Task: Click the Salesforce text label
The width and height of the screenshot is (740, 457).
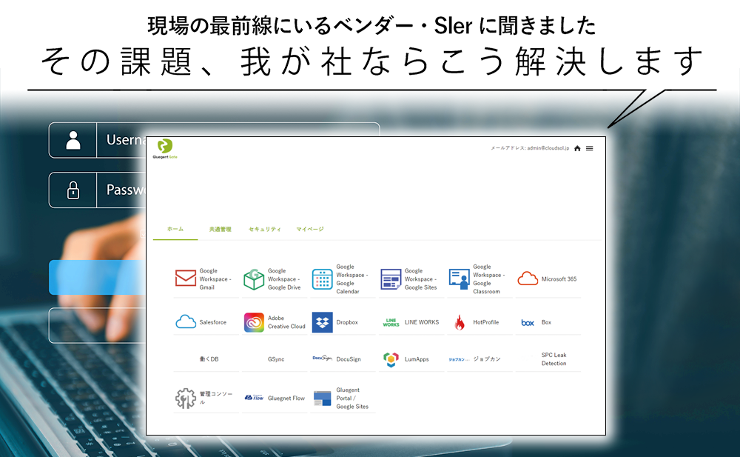Action: point(212,322)
